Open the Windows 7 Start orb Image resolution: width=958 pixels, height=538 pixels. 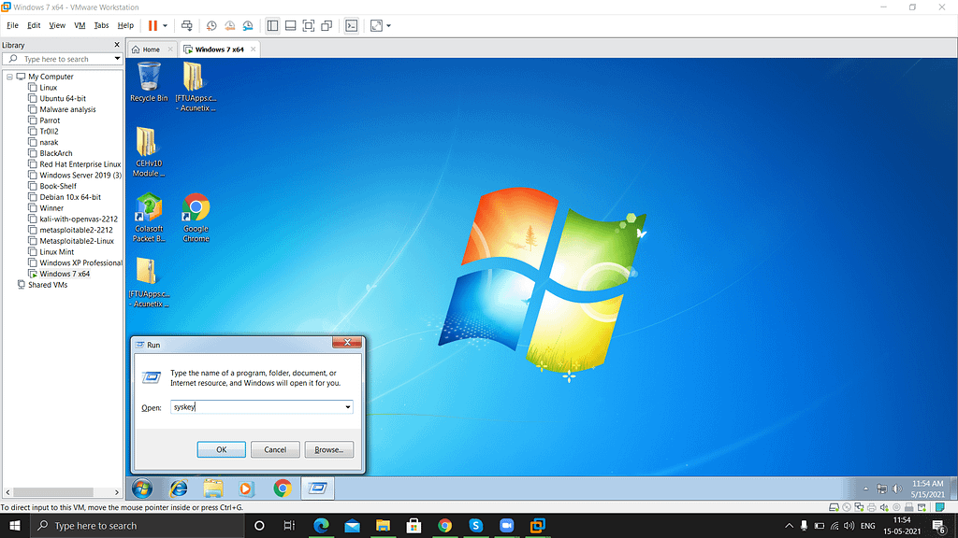point(142,488)
